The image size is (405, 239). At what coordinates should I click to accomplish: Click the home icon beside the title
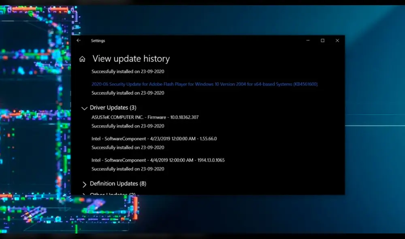(x=82, y=58)
